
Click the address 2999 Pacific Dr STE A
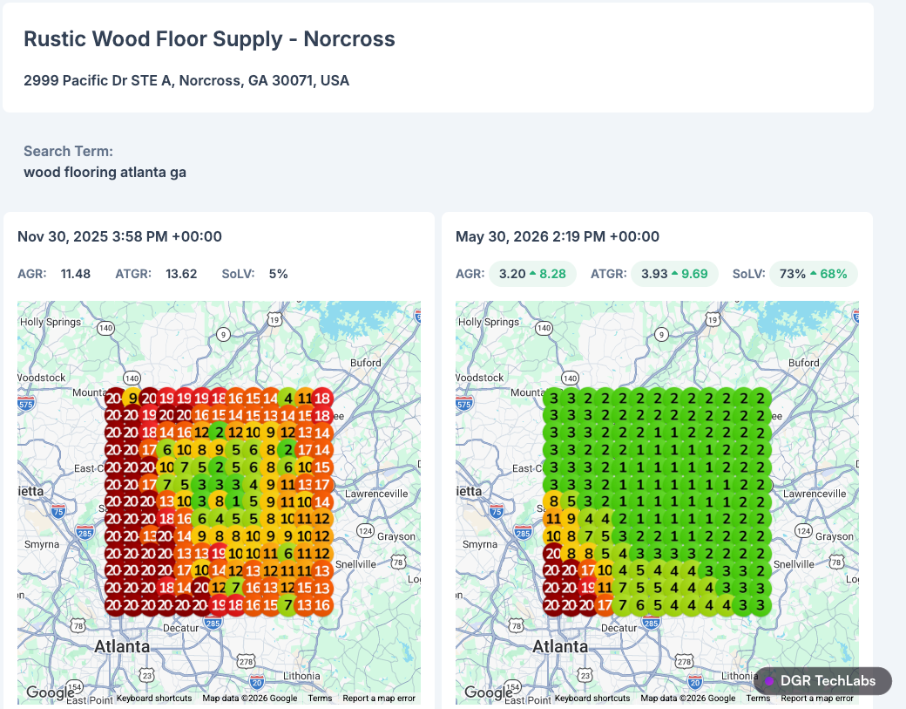point(186,80)
